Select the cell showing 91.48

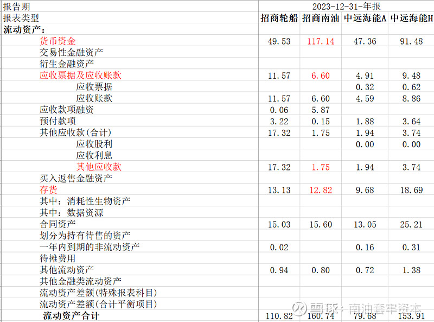point(411,41)
